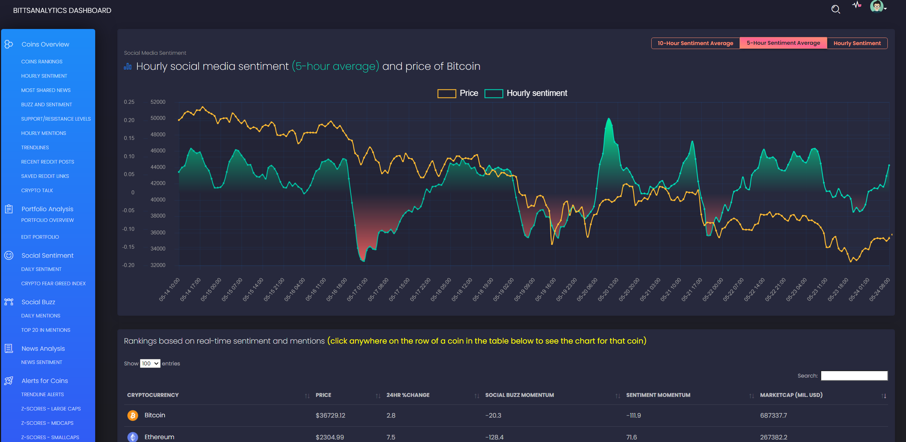Open Support/Resistance Levels link
Screen dimensions: 906x442
click(56, 119)
